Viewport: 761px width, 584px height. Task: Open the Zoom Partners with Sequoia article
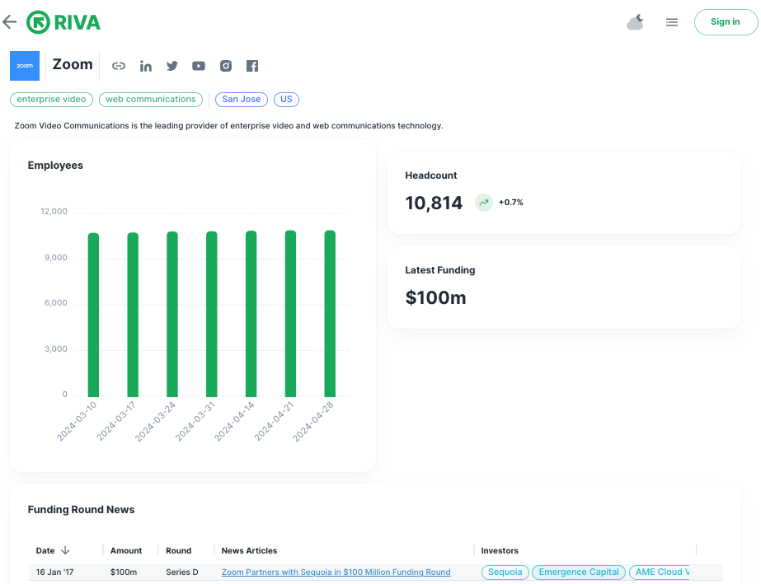tap(336, 572)
